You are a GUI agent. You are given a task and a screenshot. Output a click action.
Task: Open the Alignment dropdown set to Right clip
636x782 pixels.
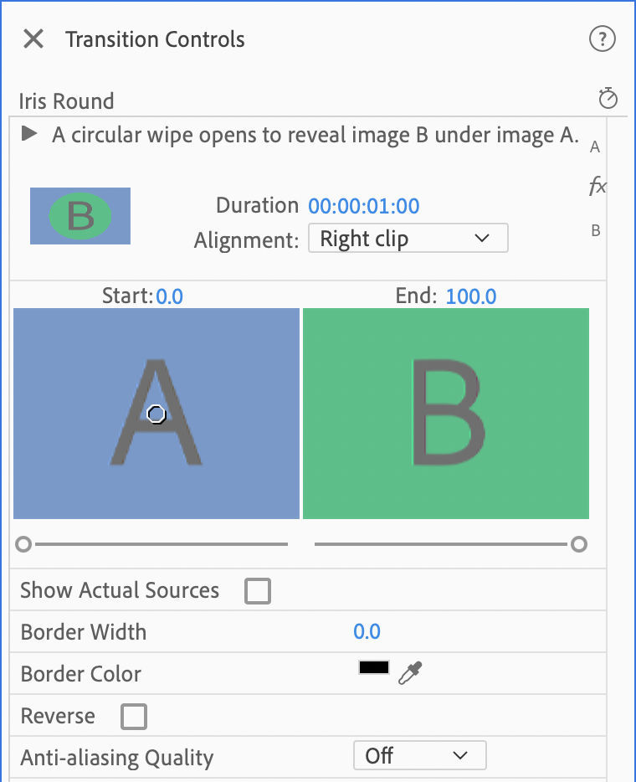click(x=408, y=238)
